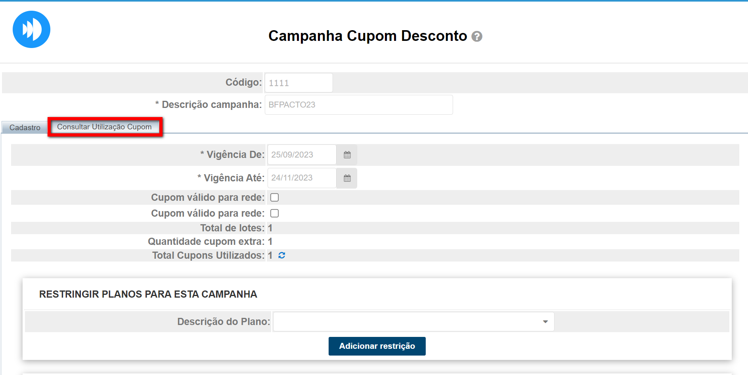The height and width of the screenshot is (375, 748).
Task: Click the Vigência Até date field
Action: (x=302, y=178)
